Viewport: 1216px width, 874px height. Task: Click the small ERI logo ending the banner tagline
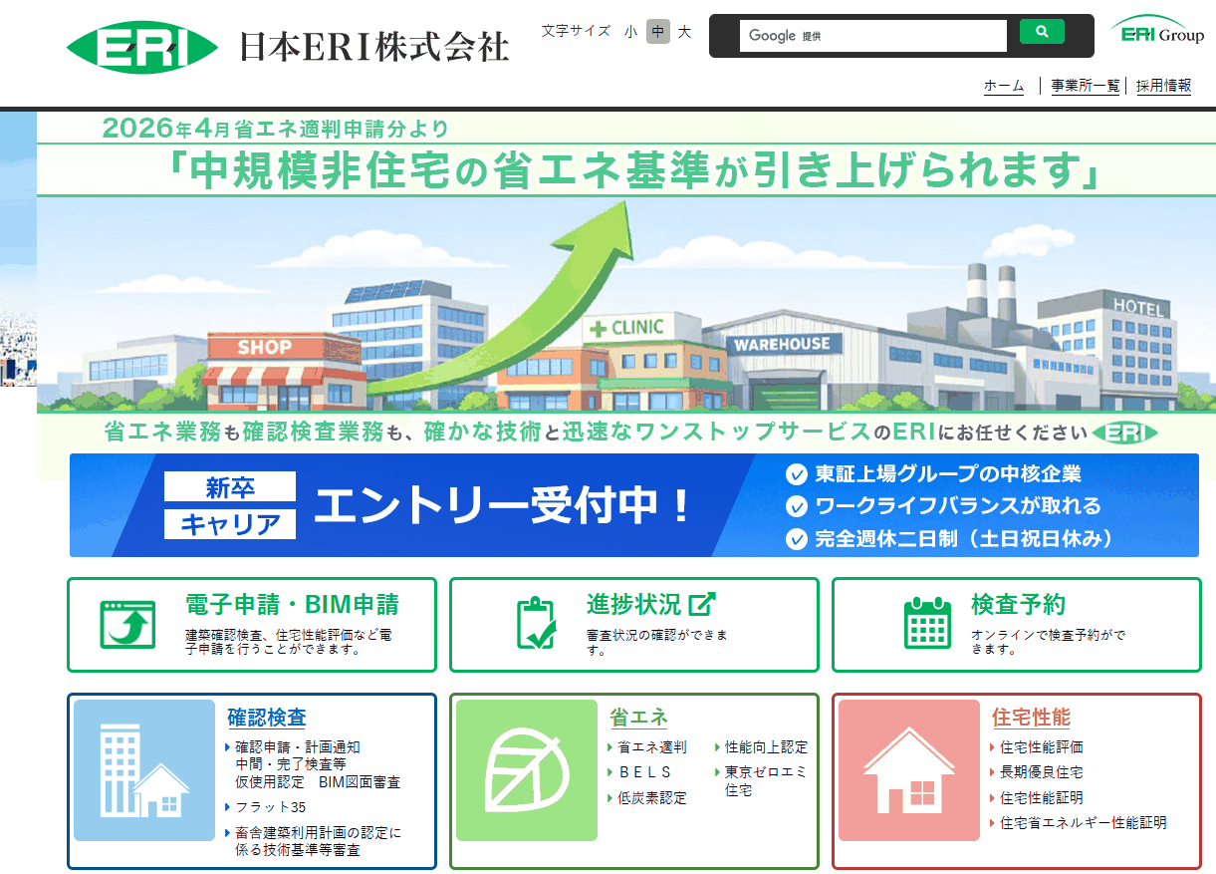tap(1125, 433)
